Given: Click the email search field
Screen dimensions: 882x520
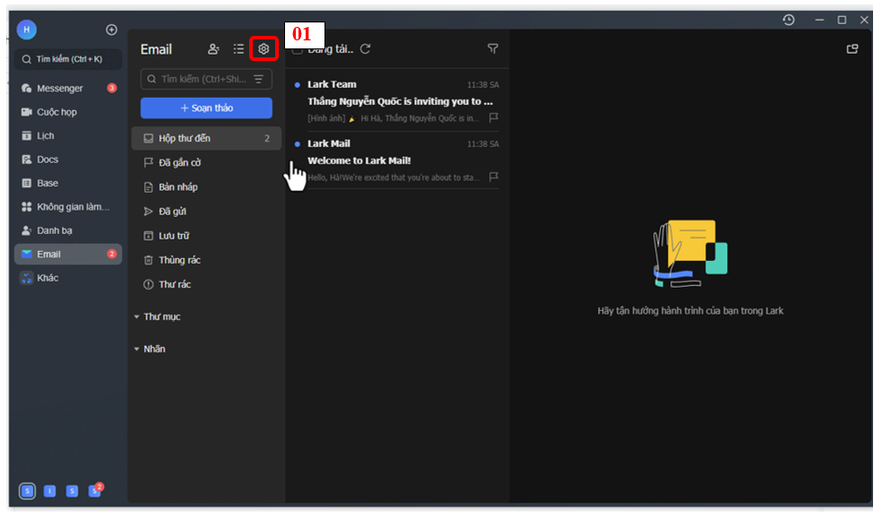Looking at the screenshot, I should [x=206, y=80].
